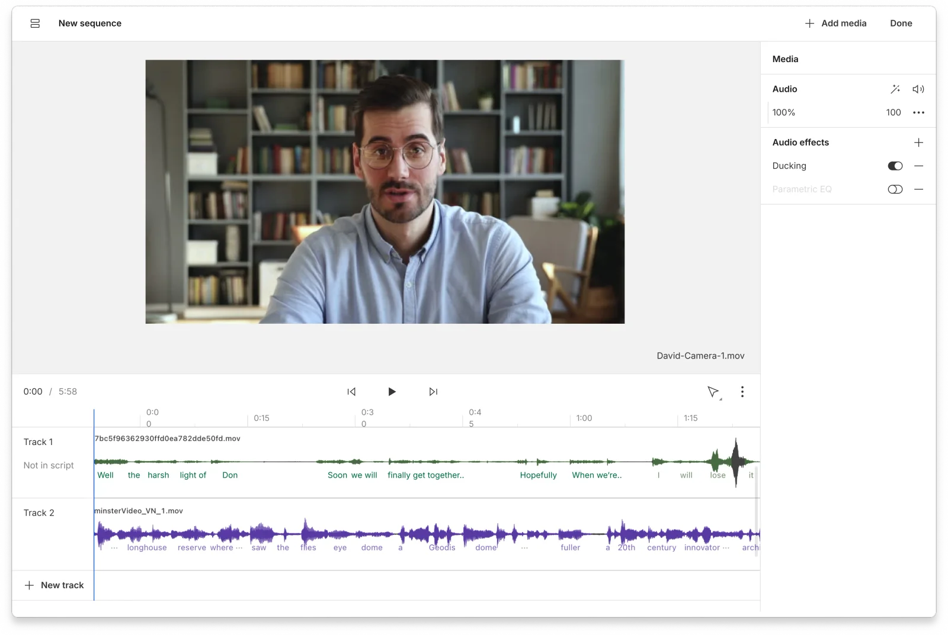Click the word Hopefully in Track 1 transcript

537,475
